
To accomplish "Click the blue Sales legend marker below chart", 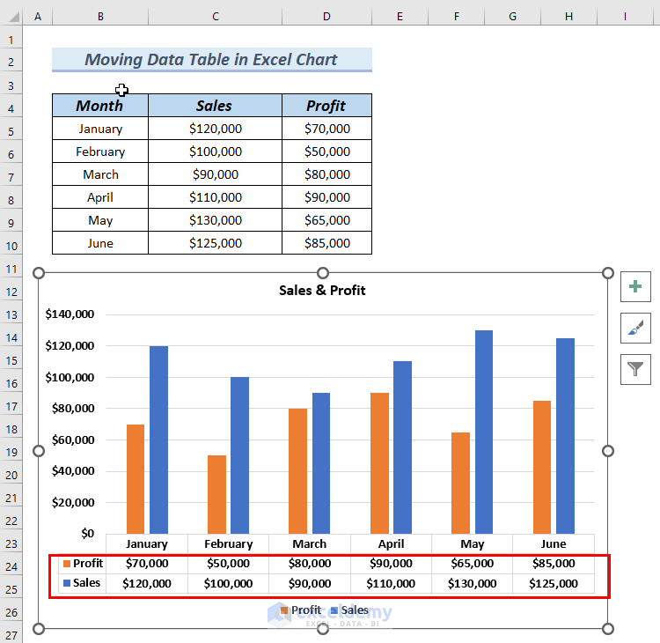I will [x=334, y=610].
